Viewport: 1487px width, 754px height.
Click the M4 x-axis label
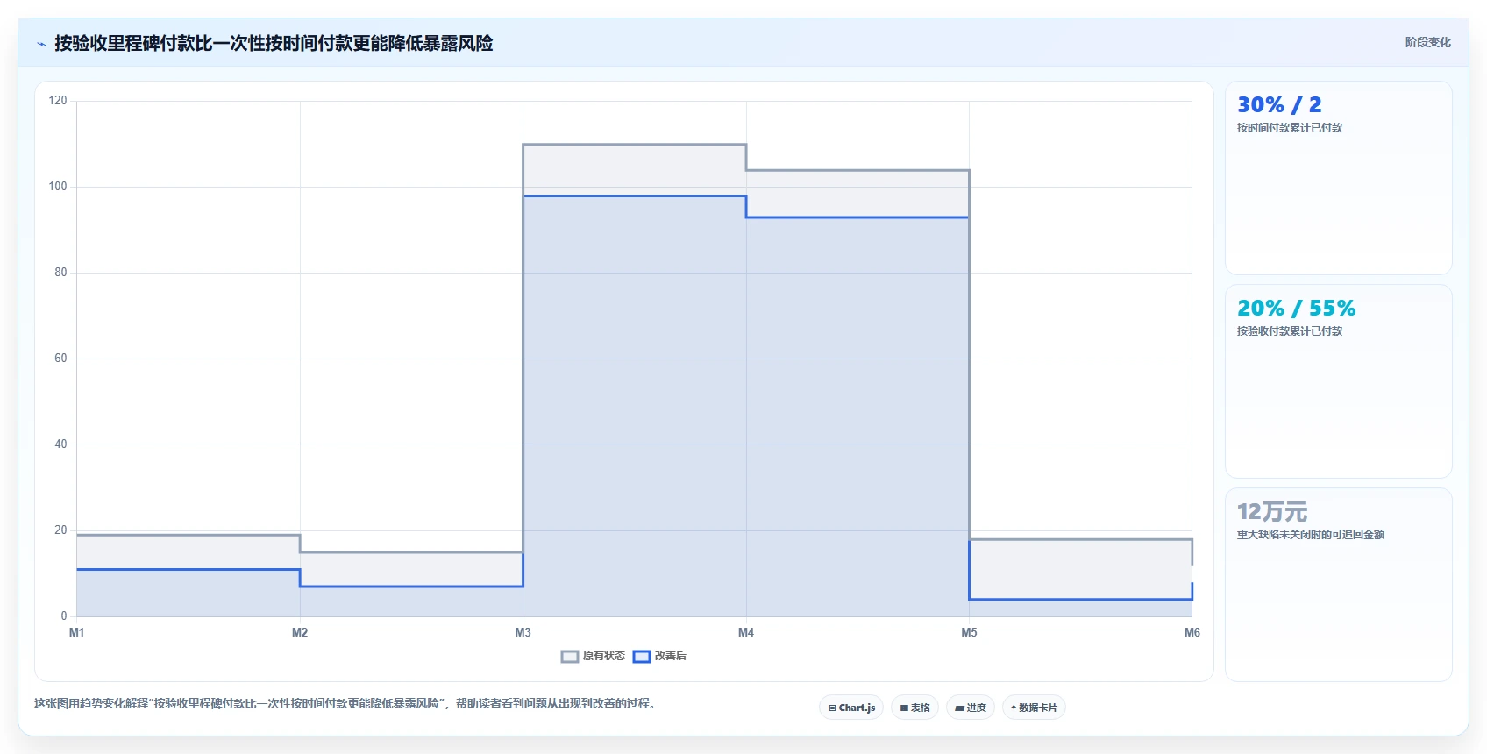point(746,632)
